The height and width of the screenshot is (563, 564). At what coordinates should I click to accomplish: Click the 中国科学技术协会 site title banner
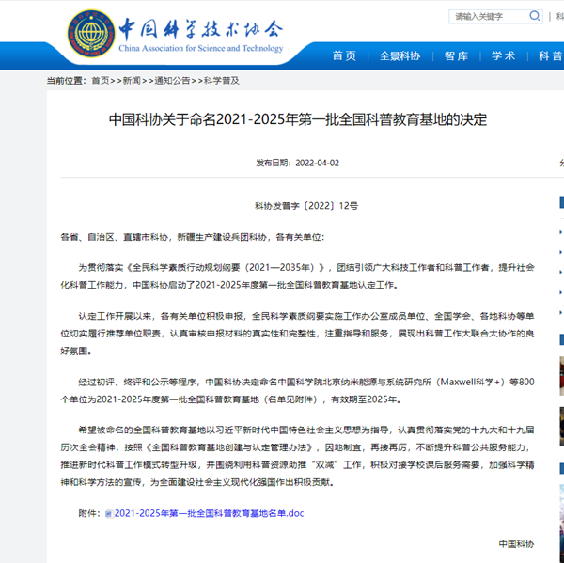201,34
